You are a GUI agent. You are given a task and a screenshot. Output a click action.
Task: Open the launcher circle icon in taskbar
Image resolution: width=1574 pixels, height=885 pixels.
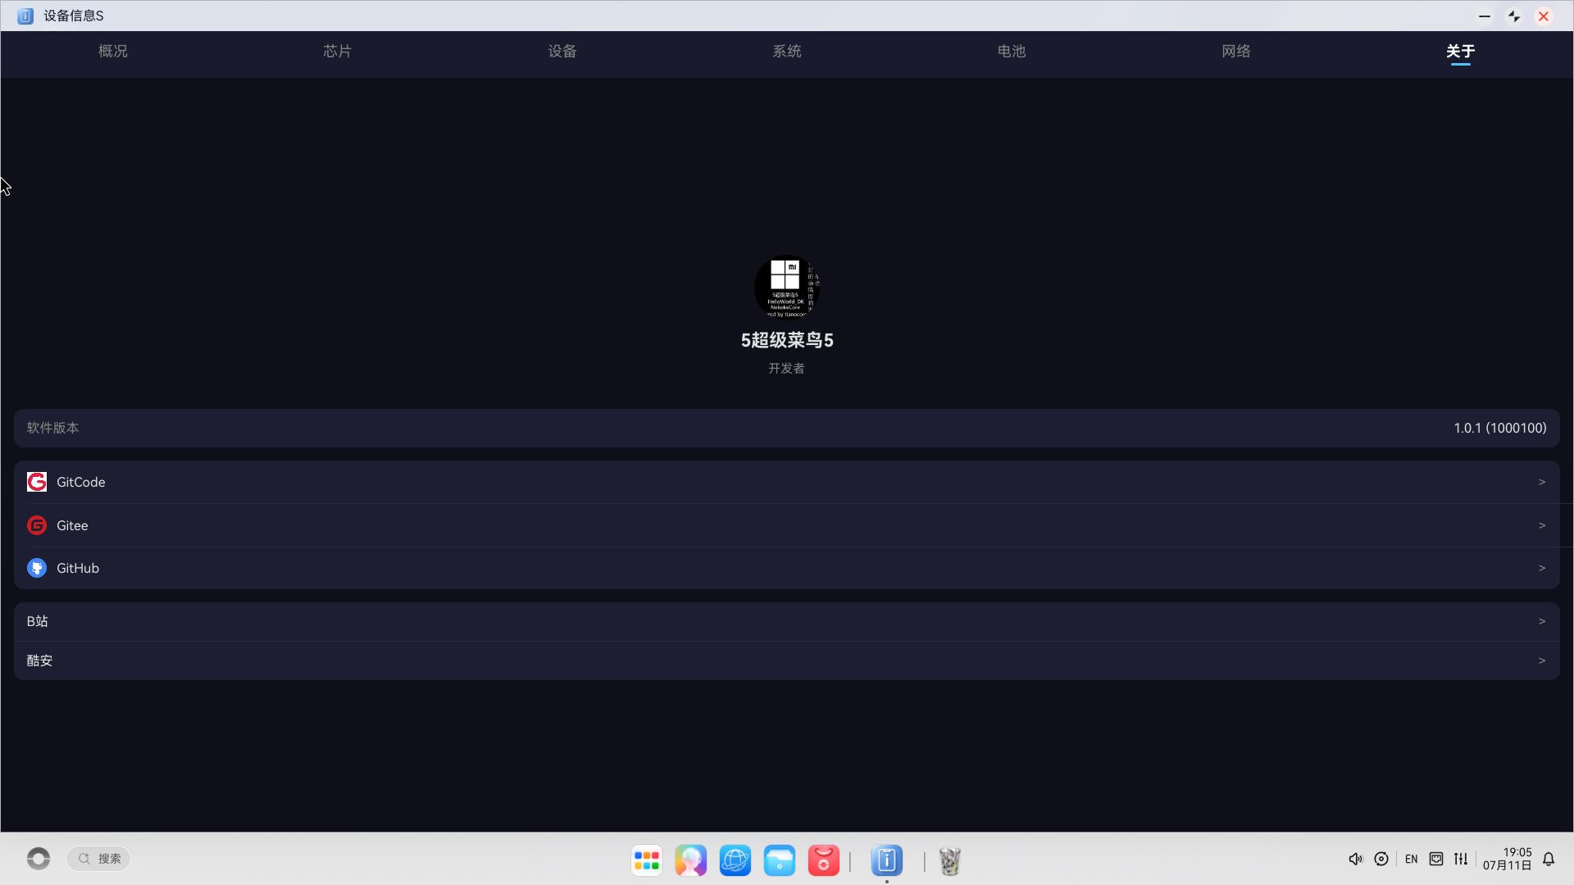[39, 858]
